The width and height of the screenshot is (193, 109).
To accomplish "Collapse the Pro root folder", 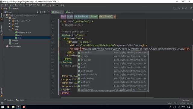I will (x=5, y=15).
